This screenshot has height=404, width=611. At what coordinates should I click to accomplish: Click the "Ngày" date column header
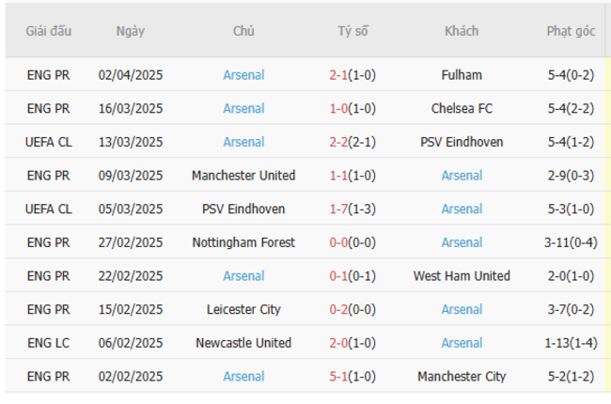(131, 31)
